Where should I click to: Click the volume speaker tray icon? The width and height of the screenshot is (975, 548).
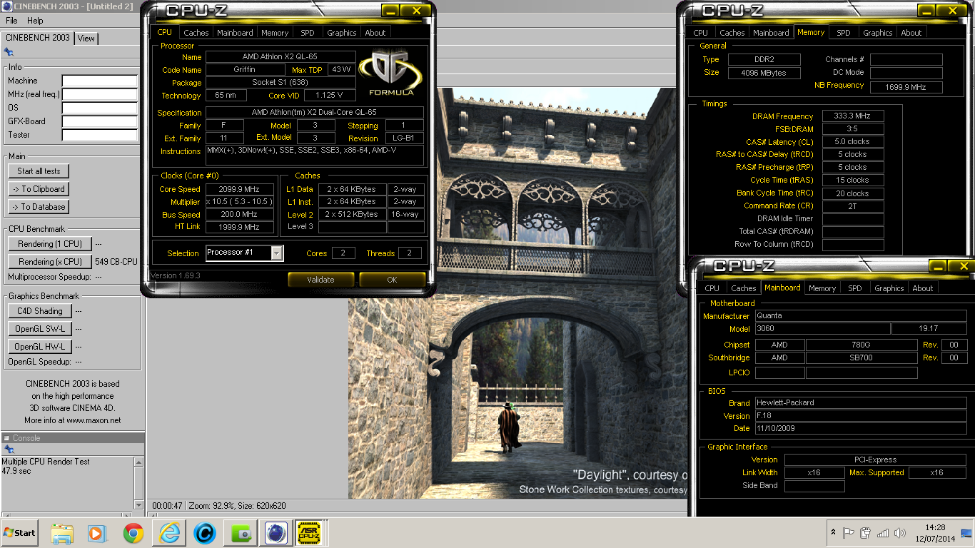(900, 533)
